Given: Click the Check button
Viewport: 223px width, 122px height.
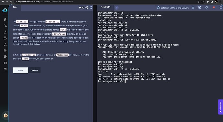Looking at the screenshot, I should 21,70.
